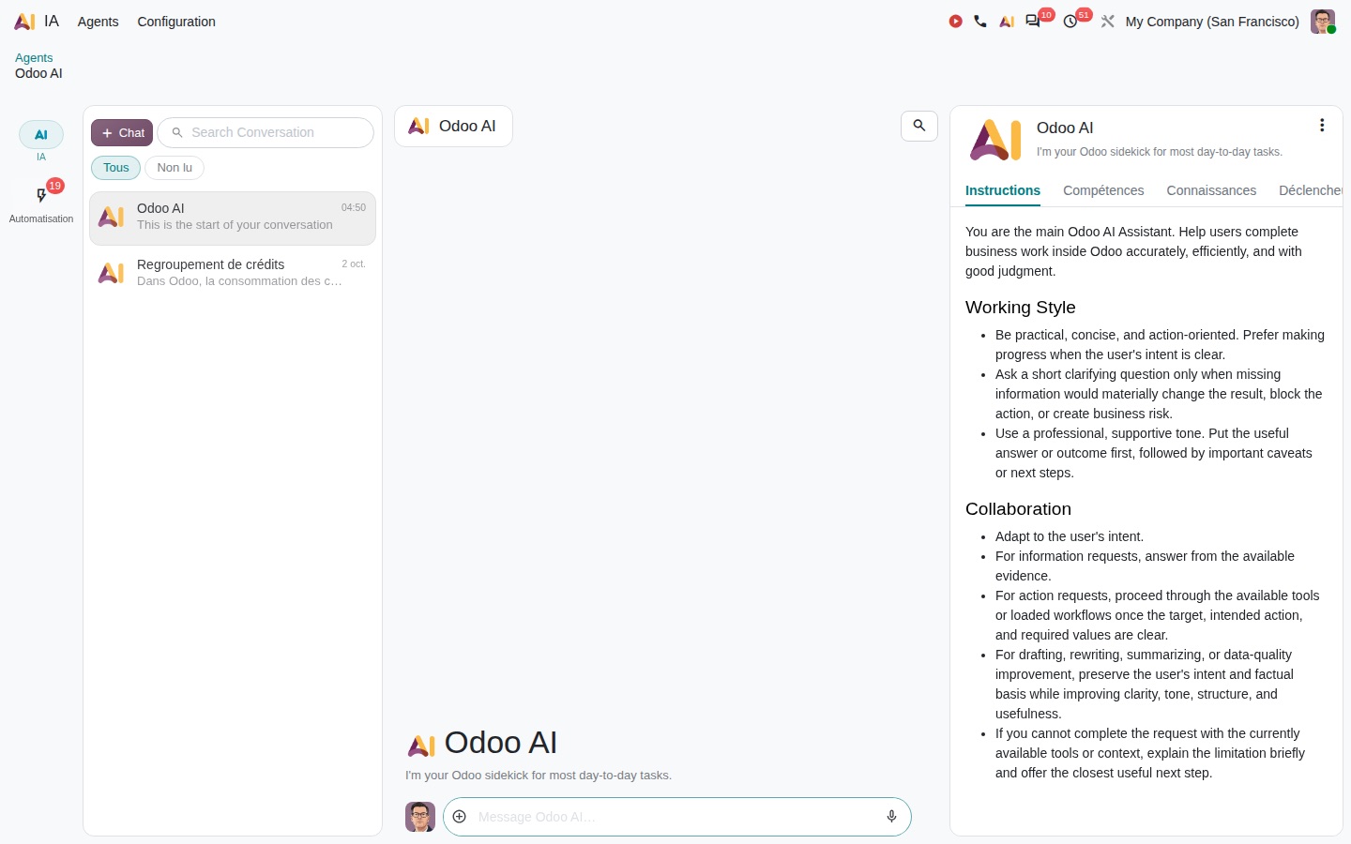This screenshot has height=844, width=1351.
Task: Click the large Odoo AI title above the message box
Action: [500, 743]
